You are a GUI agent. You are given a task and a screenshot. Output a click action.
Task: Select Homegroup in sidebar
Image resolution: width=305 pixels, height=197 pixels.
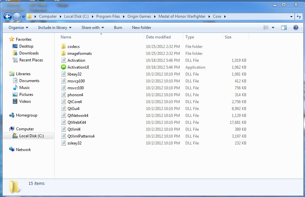click(27, 115)
